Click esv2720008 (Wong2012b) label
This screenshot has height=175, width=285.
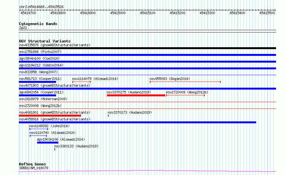click(40, 106)
